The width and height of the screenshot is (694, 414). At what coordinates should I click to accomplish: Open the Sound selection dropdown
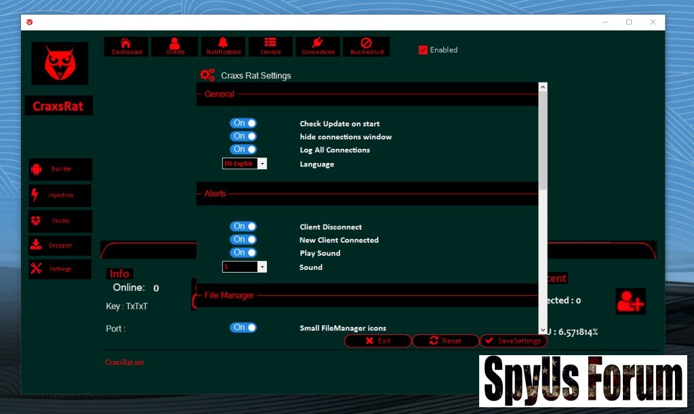262,267
